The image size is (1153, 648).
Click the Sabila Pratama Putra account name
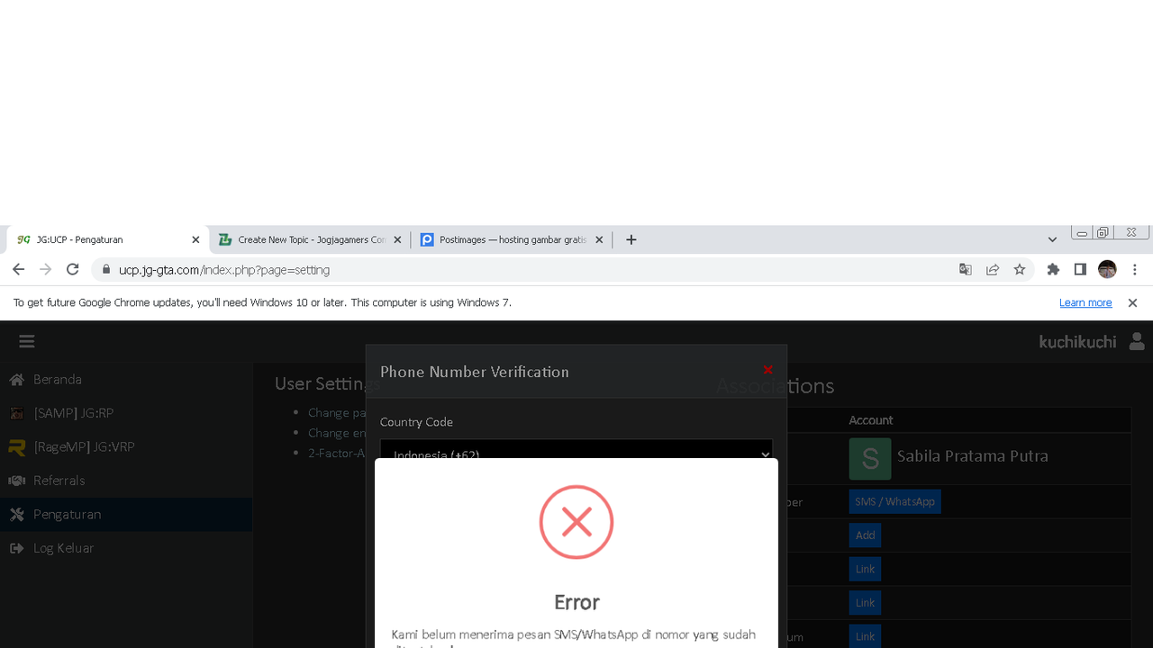tap(973, 456)
